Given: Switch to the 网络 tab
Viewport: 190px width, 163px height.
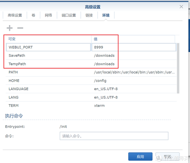Looking at the screenshot, I should tap(48, 15).
